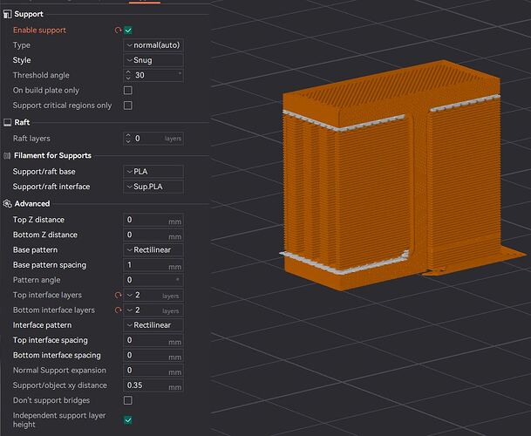Viewport: 531px width, 436px height.
Task: Click the Threshold angle label
Action: [41, 75]
